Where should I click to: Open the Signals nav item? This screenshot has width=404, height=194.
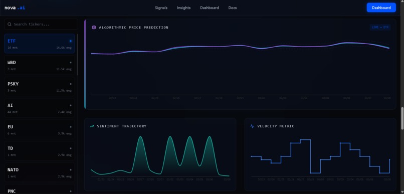tap(161, 8)
